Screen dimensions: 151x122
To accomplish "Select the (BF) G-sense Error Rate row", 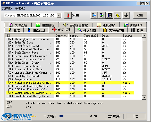I will click(x=70, y=69).
